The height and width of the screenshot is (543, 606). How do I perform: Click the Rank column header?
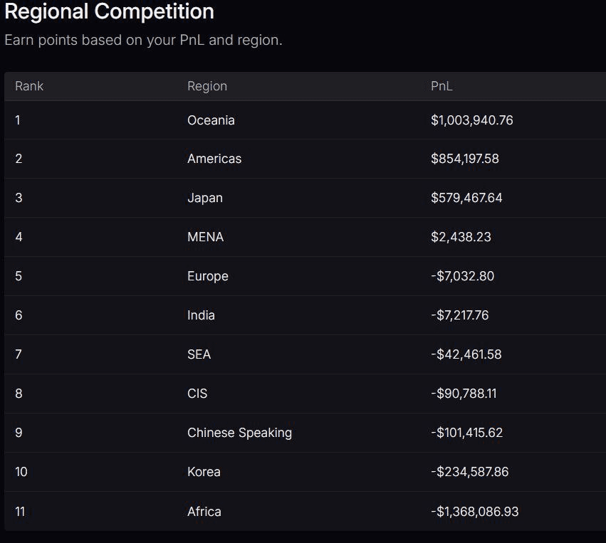(29, 86)
